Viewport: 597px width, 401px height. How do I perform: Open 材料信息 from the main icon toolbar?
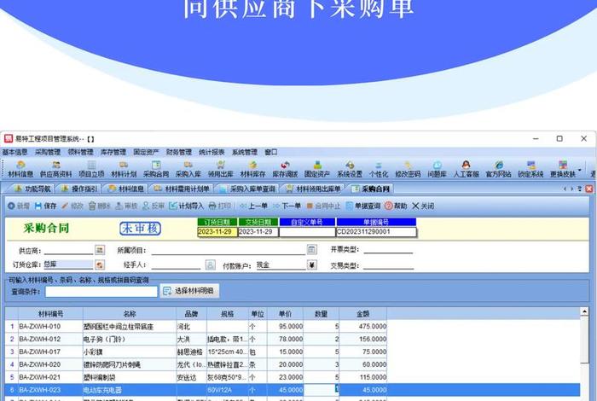[x=20, y=169]
